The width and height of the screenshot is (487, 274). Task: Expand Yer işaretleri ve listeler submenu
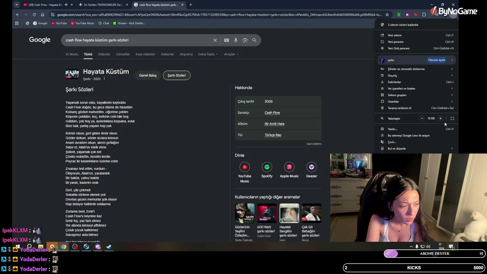[452, 88]
